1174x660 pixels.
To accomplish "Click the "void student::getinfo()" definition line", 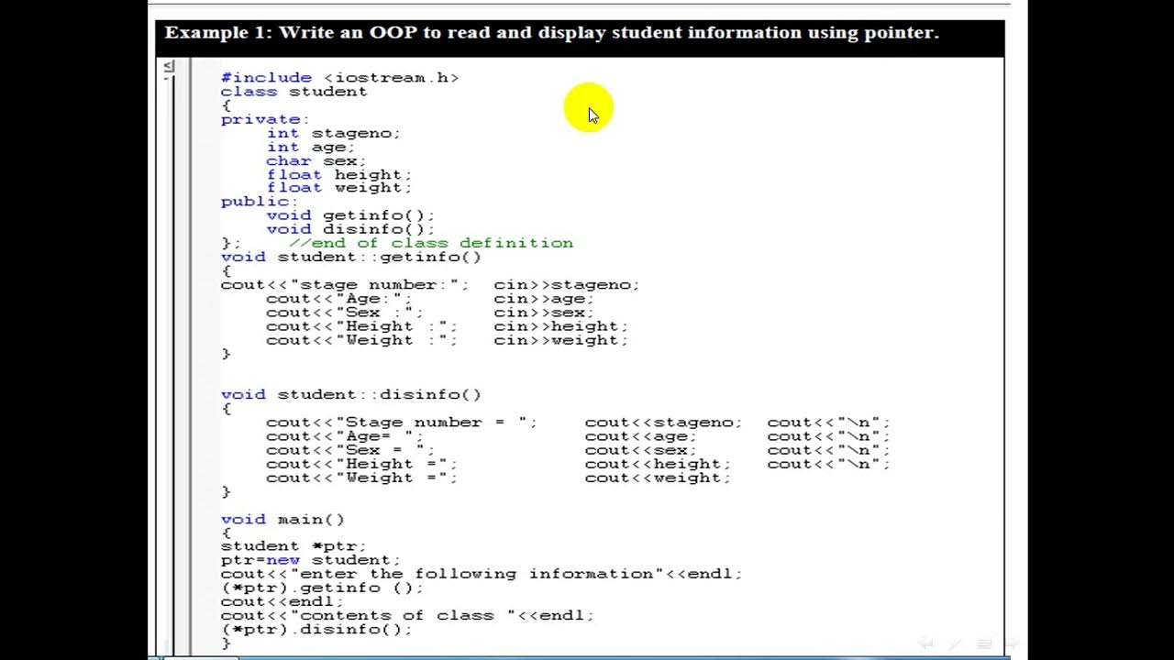I will pos(350,257).
